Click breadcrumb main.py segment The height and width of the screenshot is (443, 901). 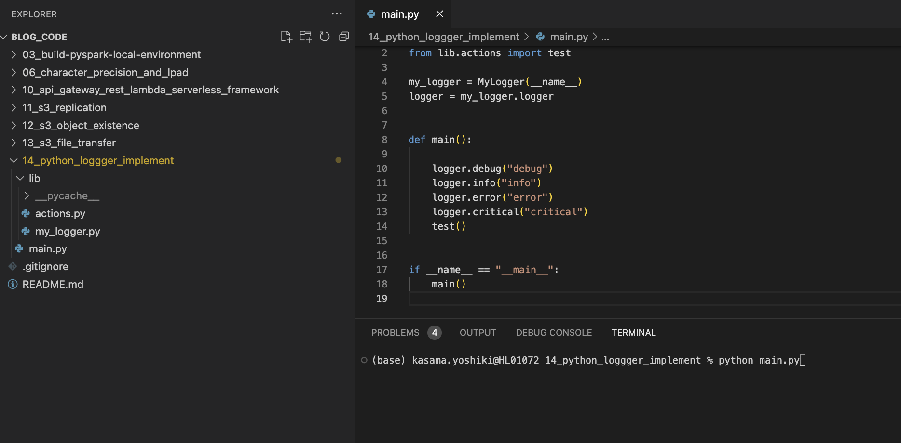(569, 37)
